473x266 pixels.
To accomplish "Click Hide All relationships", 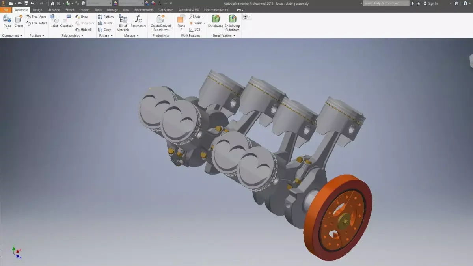I will pyautogui.click(x=84, y=30).
